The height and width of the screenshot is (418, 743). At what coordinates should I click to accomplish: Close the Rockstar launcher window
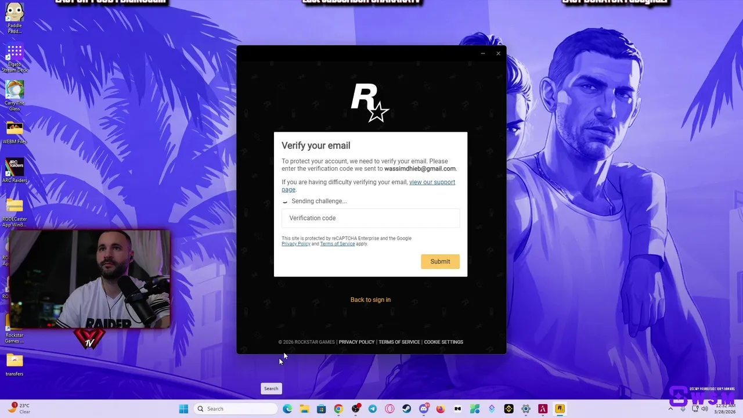coord(498,53)
